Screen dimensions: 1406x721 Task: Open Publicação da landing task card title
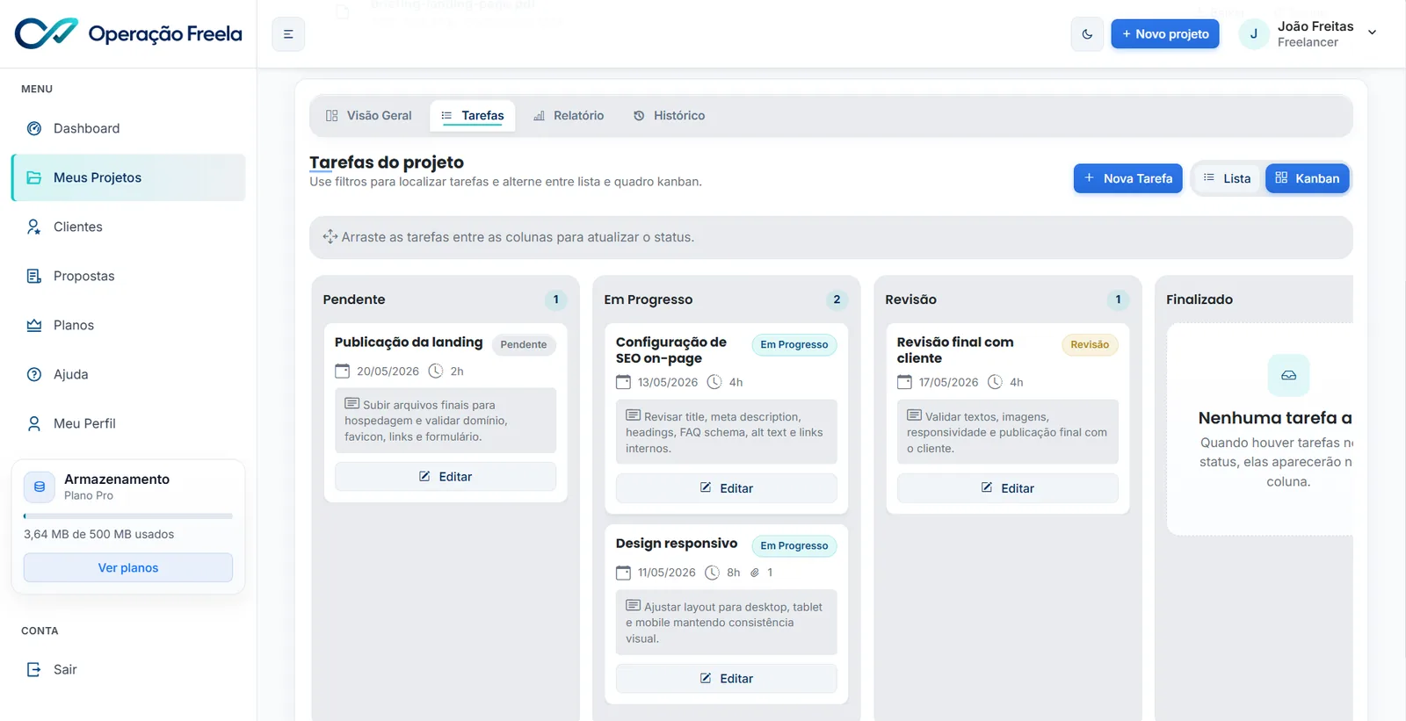click(x=409, y=342)
